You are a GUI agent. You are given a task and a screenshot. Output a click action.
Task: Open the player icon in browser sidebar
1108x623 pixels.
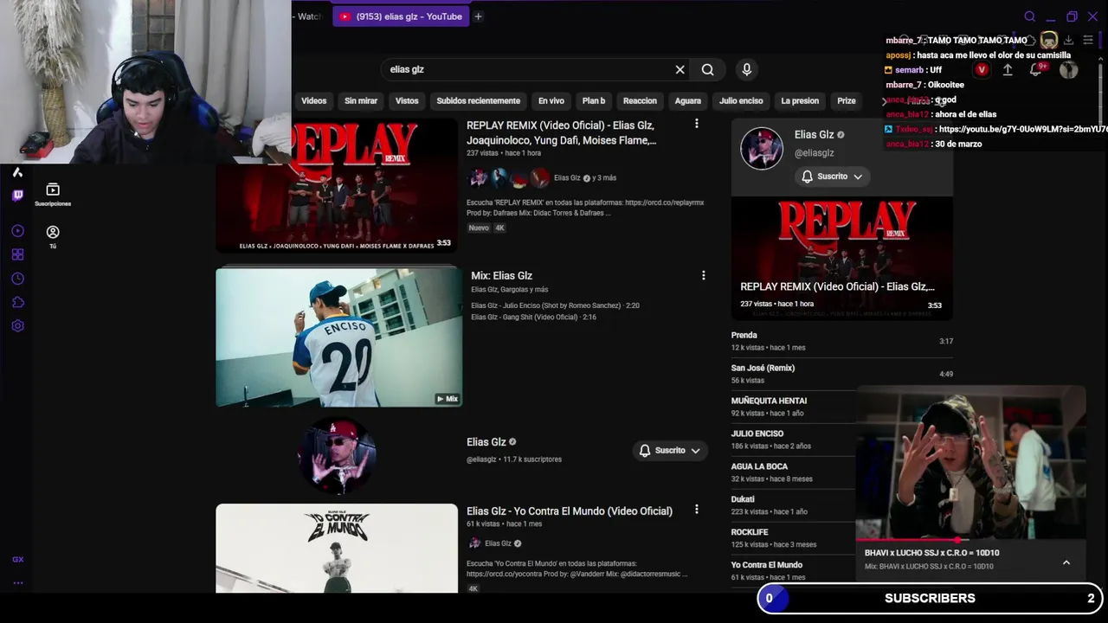17,231
